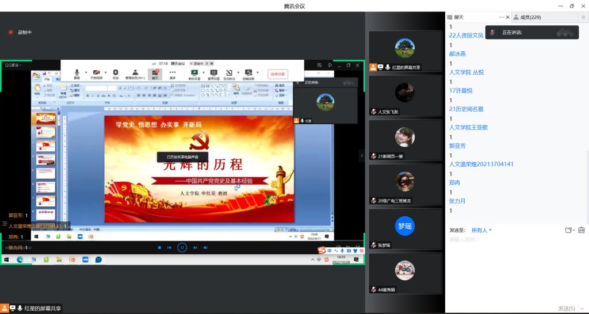589x314 pixels.
Task: Stop playback with the square stop button
Action: (159, 247)
